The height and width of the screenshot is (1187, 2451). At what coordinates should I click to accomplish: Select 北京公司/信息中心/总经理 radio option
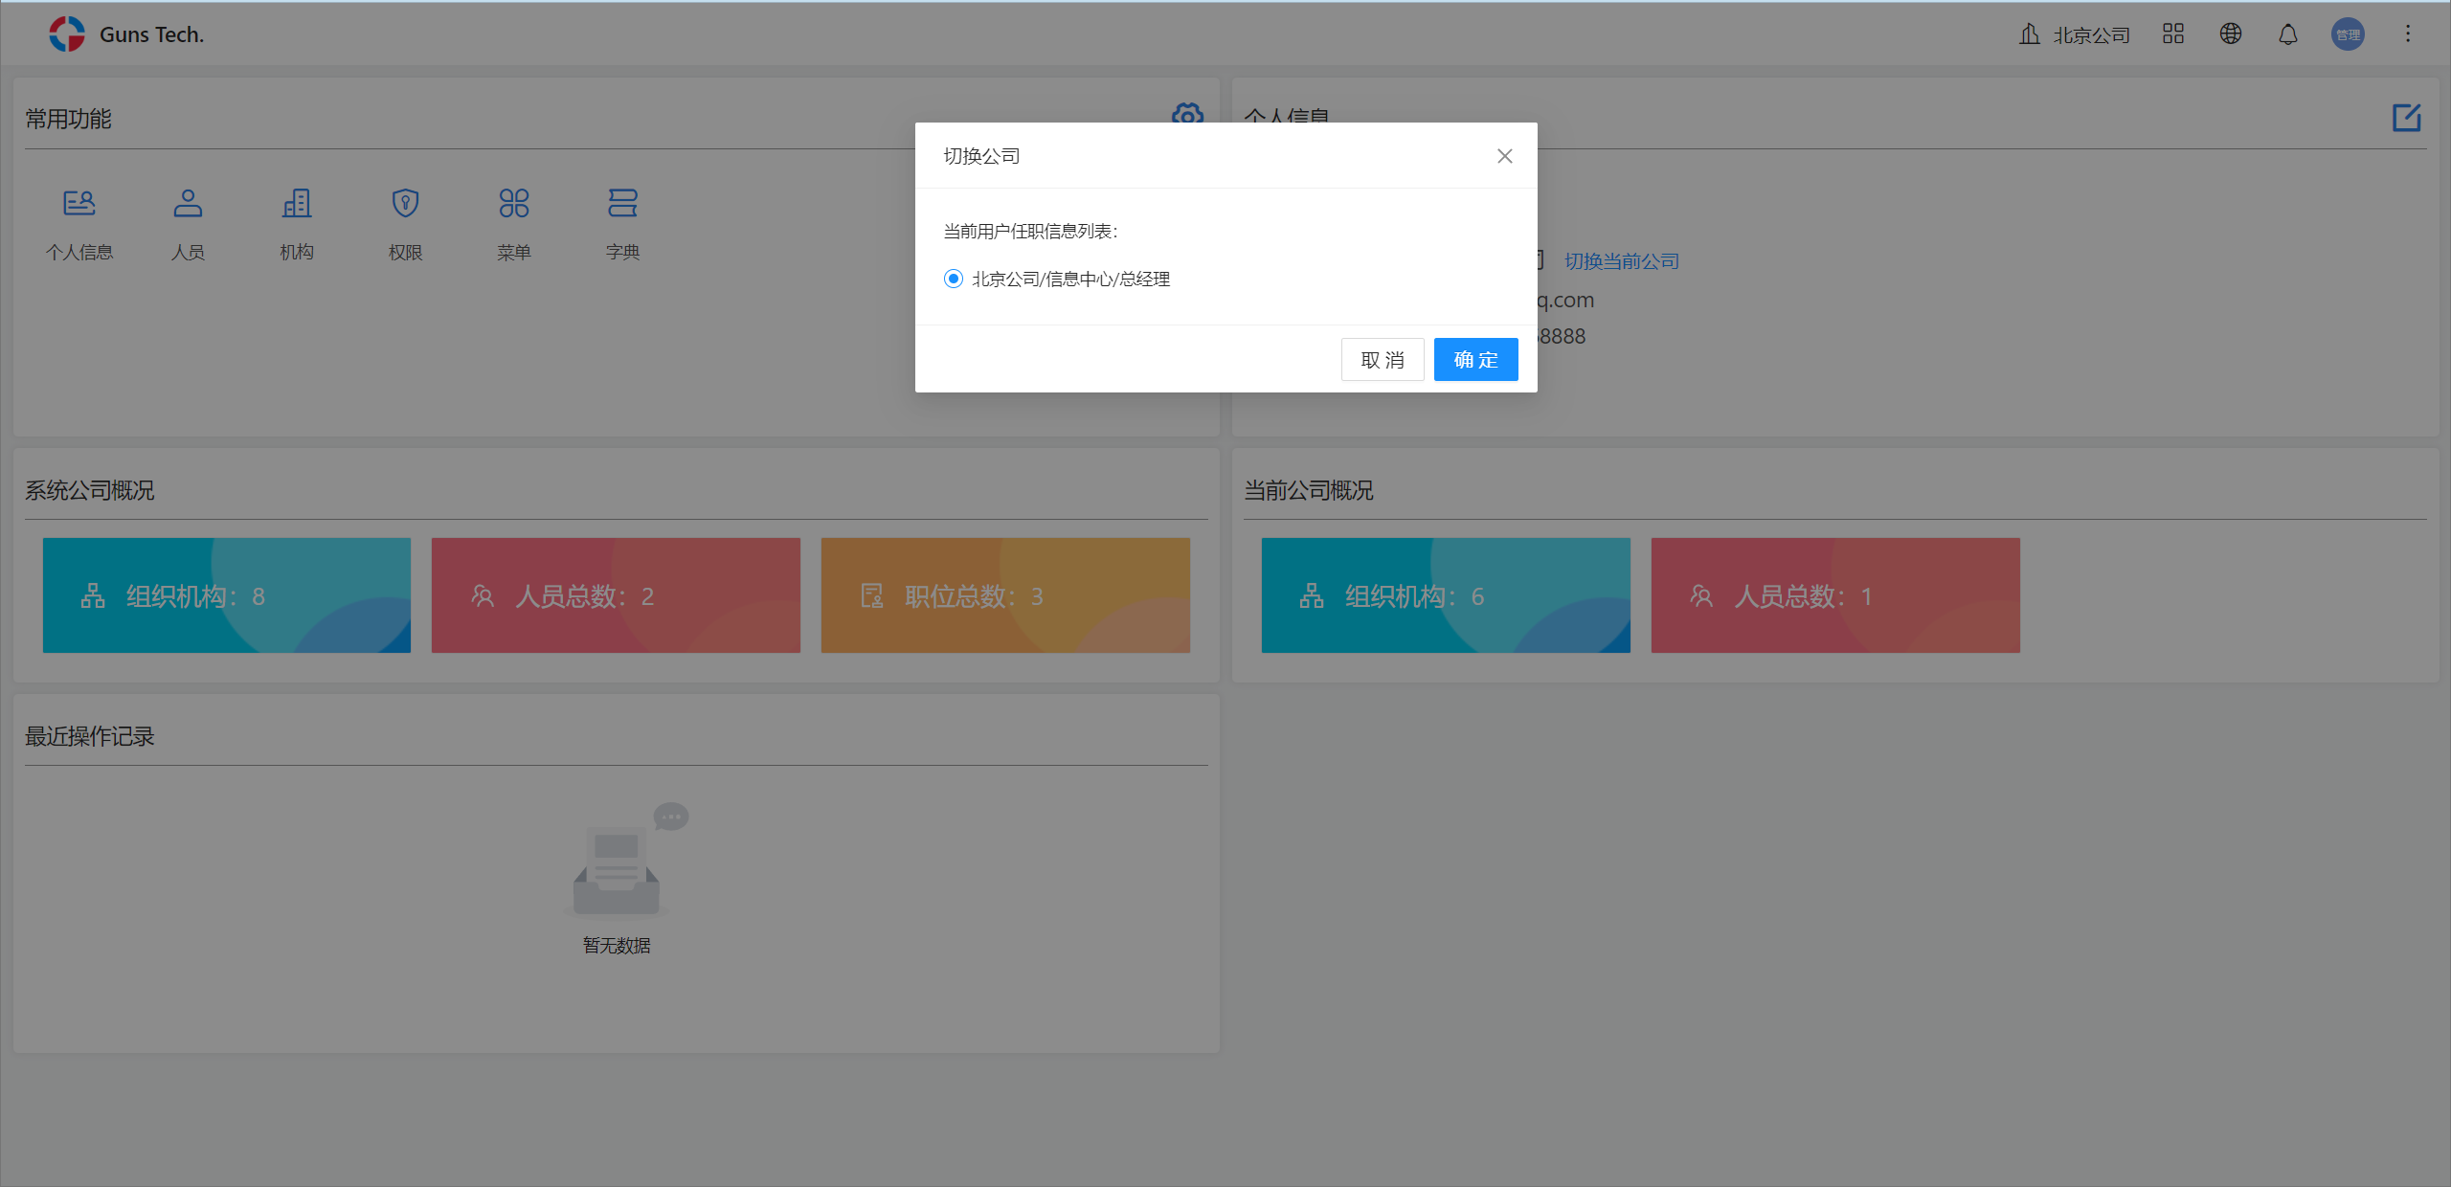coord(954,279)
